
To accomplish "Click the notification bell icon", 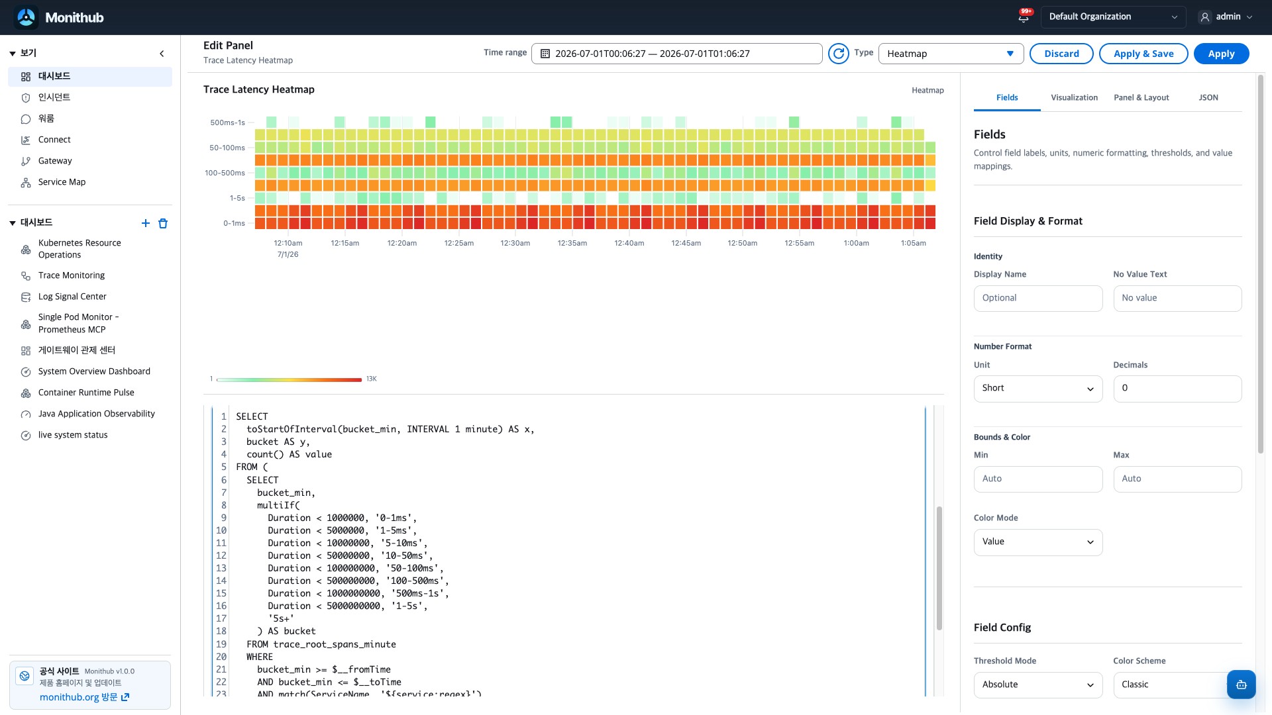I will pyautogui.click(x=1024, y=17).
